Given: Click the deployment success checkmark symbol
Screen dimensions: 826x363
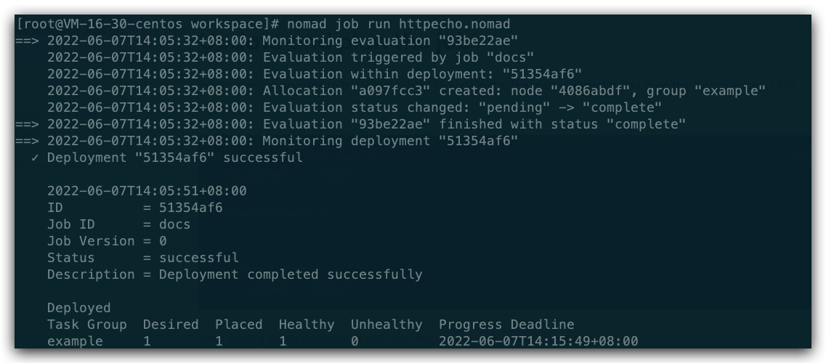Looking at the screenshot, I should (x=35, y=158).
